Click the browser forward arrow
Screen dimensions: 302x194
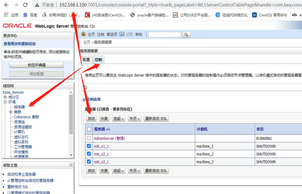pos(16,5)
